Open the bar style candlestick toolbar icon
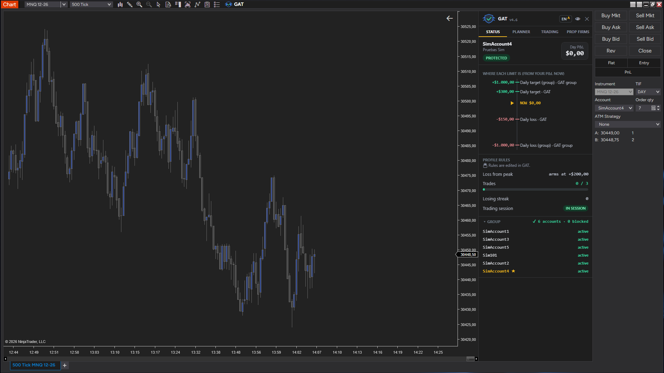664x373 pixels. (x=120, y=4)
